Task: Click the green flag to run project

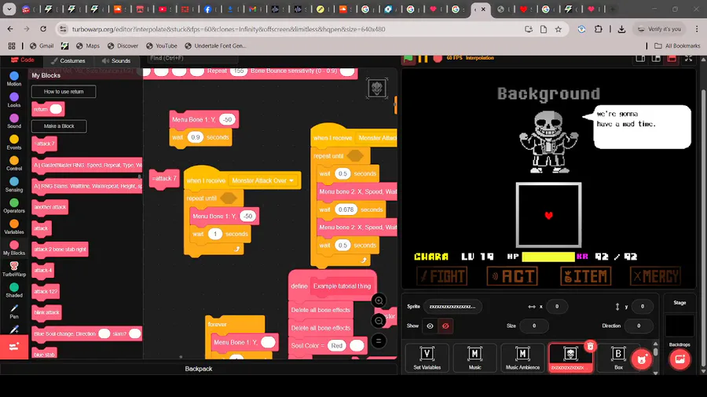Action: [x=408, y=59]
